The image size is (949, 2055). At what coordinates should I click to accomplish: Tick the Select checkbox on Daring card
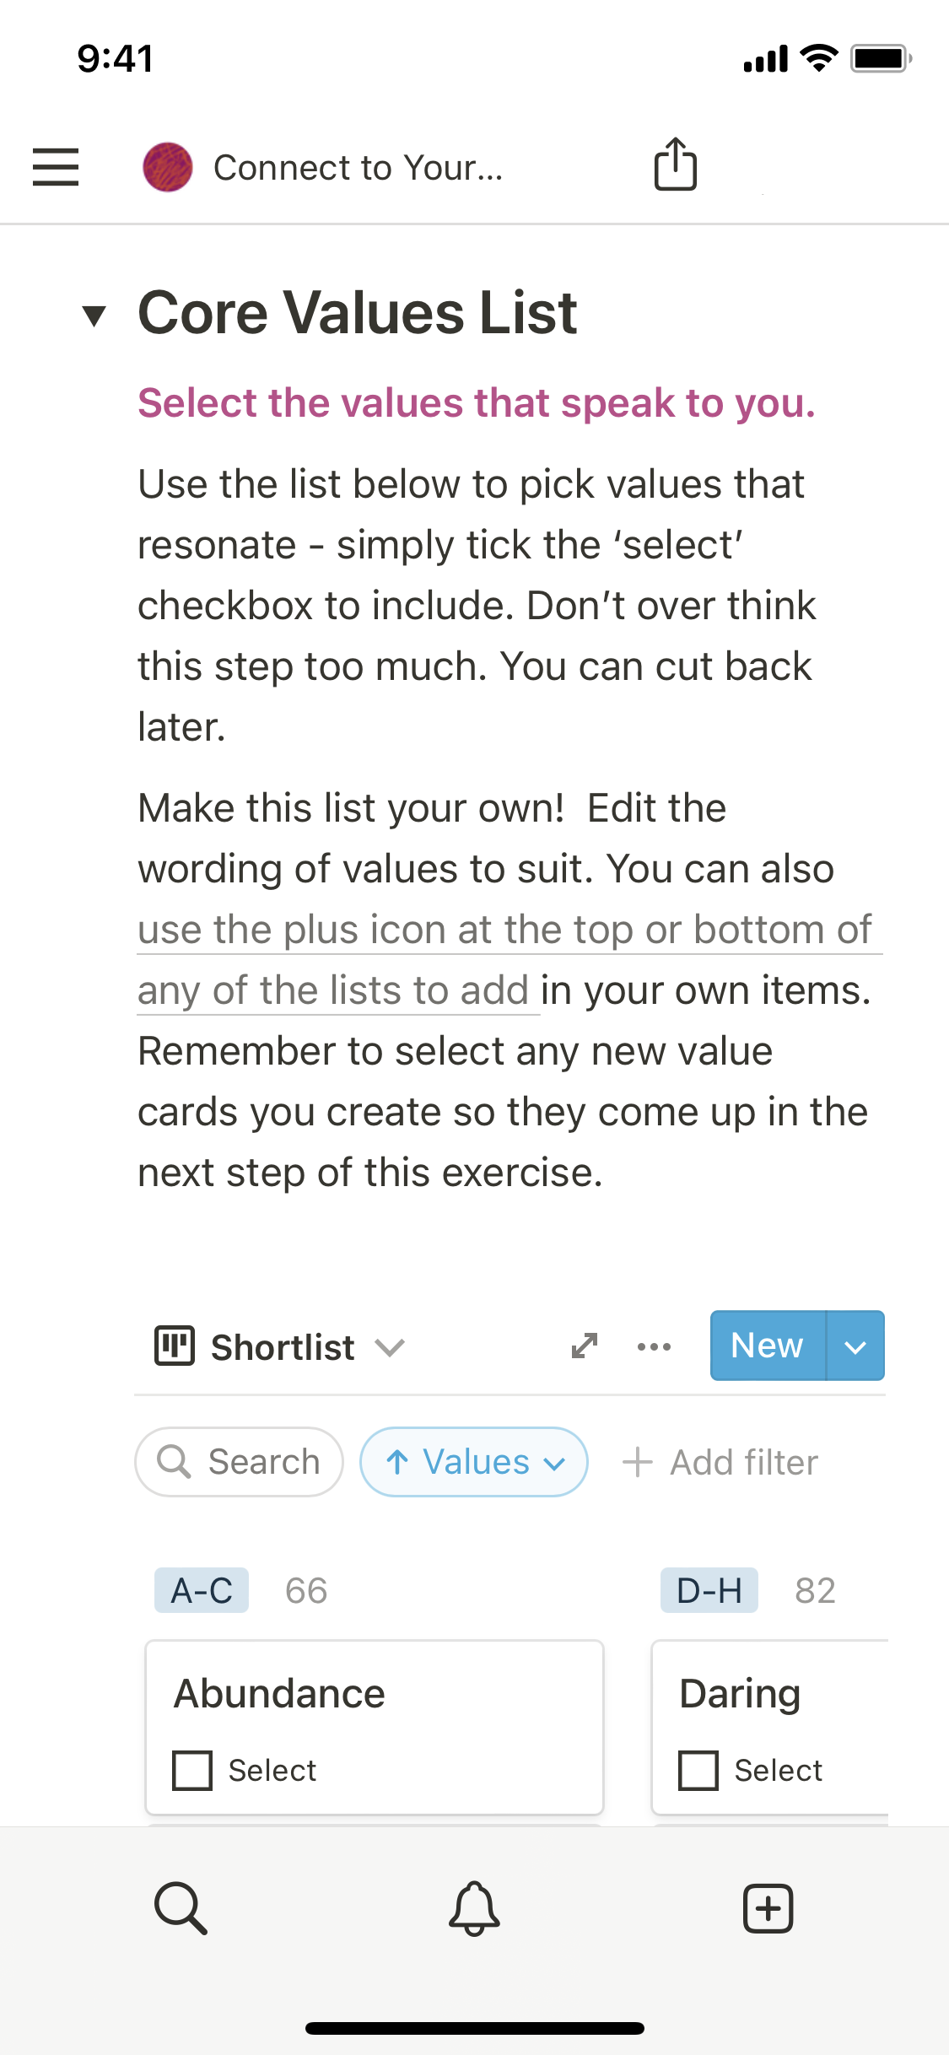click(x=698, y=1770)
